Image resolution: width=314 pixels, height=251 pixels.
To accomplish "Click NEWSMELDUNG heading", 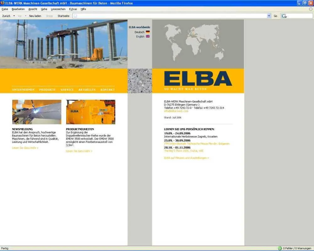I will pyautogui.click(x=22, y=129).
